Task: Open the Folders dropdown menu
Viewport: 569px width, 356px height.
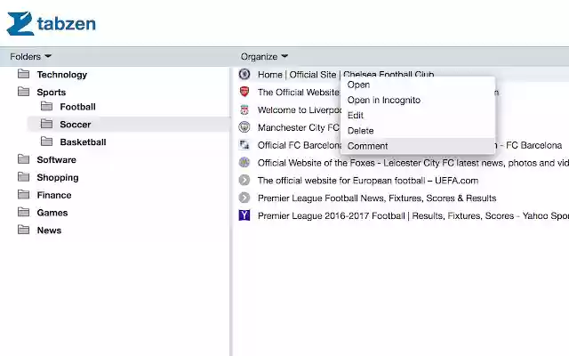Action: (30, 57)
